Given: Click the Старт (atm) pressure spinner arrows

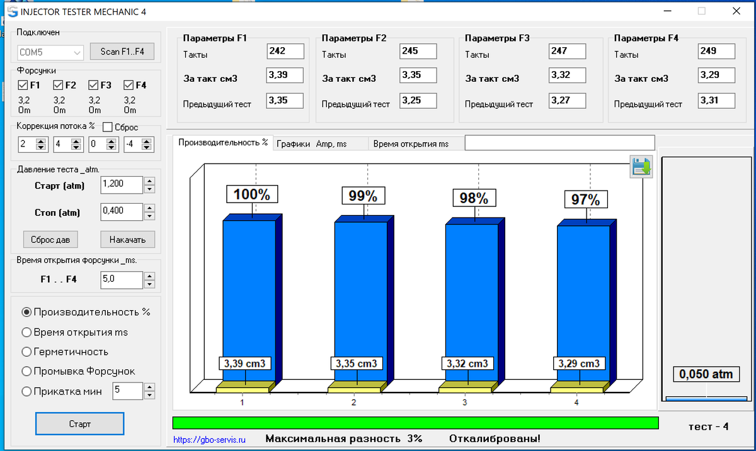Looking at the screenshot, I should 149,185.
